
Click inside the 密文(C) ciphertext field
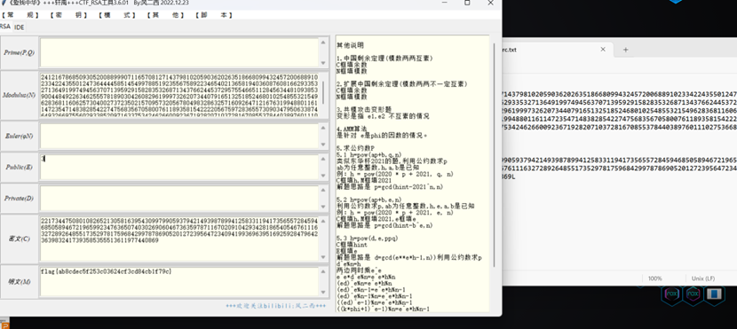[179, 239]
